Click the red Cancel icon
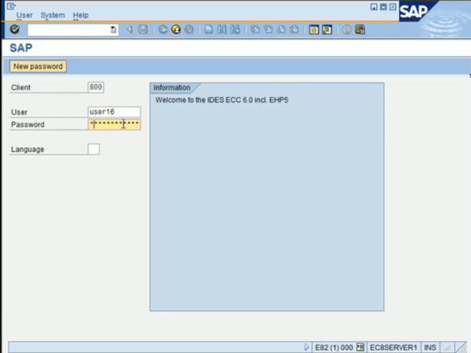 [189, 29]
